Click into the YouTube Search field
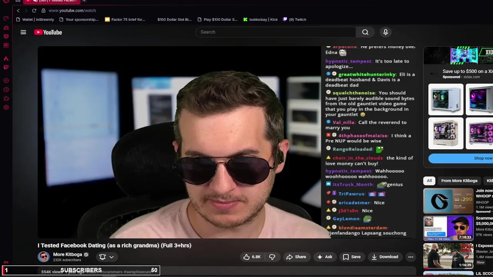 coord(275,32)
